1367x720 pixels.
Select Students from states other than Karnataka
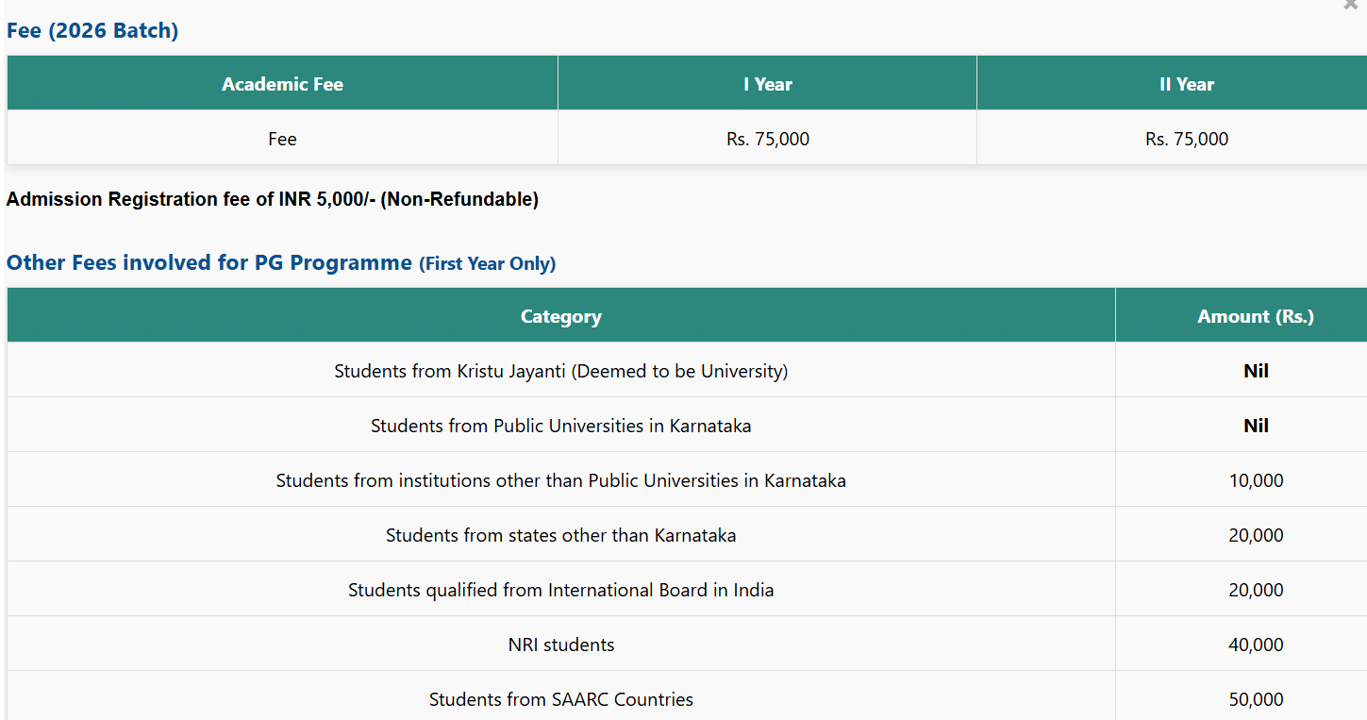[x=560, y=535]
